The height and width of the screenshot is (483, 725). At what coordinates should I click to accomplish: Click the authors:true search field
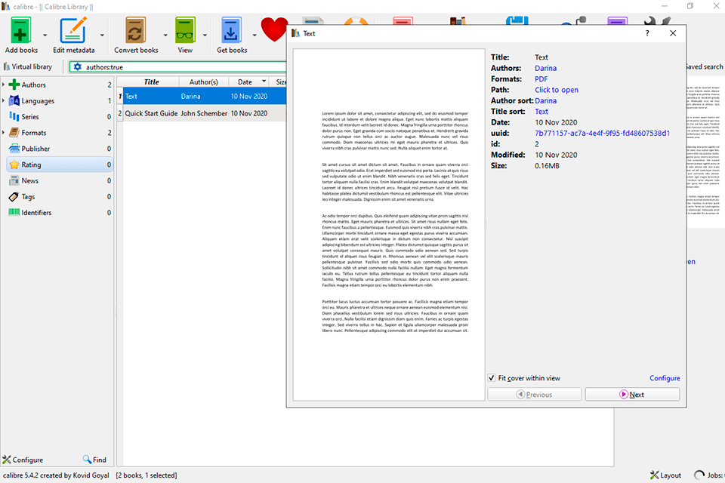click(174, 67)
